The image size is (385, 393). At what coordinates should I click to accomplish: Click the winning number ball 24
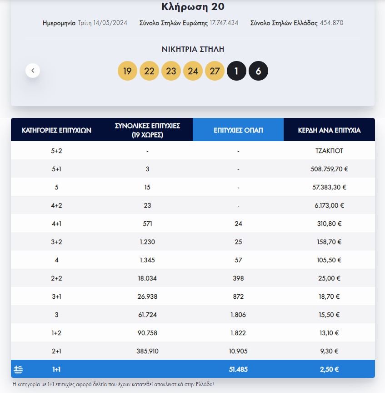(x=193, y=71)
